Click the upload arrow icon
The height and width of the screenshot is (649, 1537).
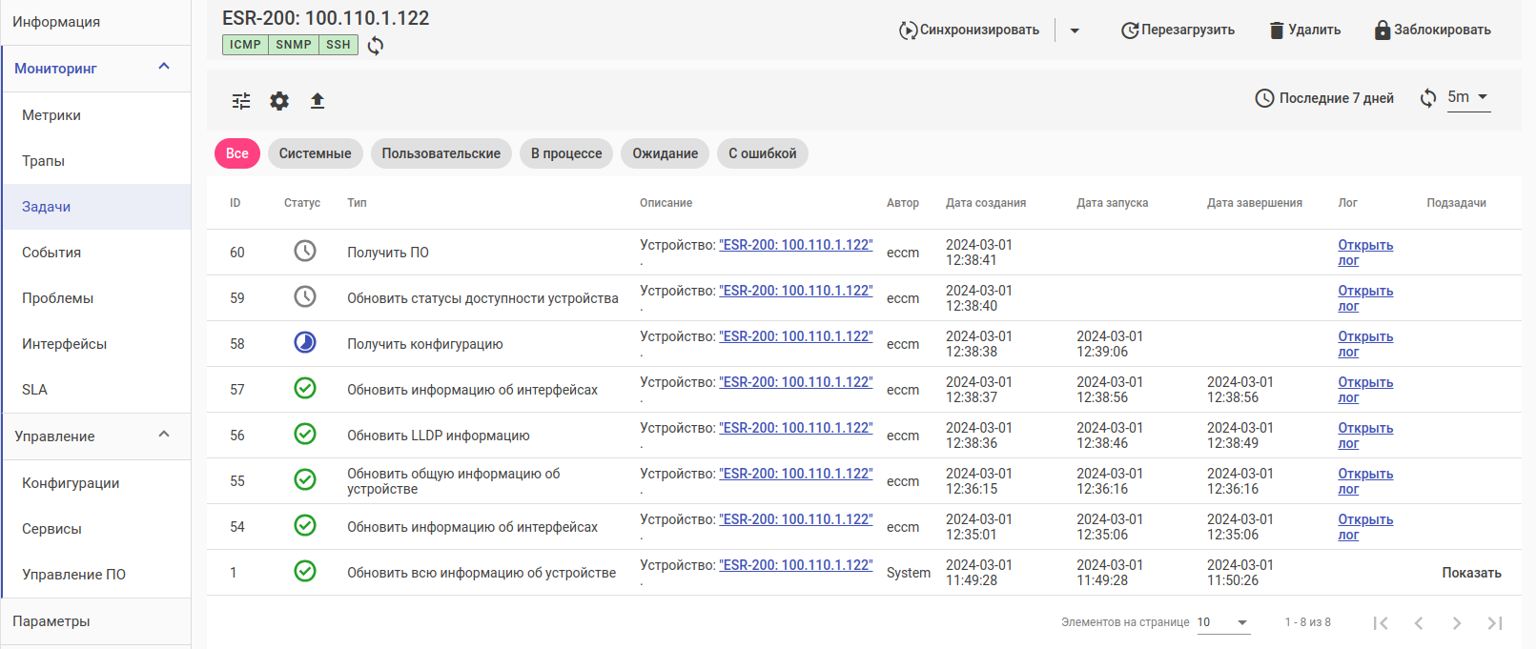pyautogui.click(x=318, y=101)
